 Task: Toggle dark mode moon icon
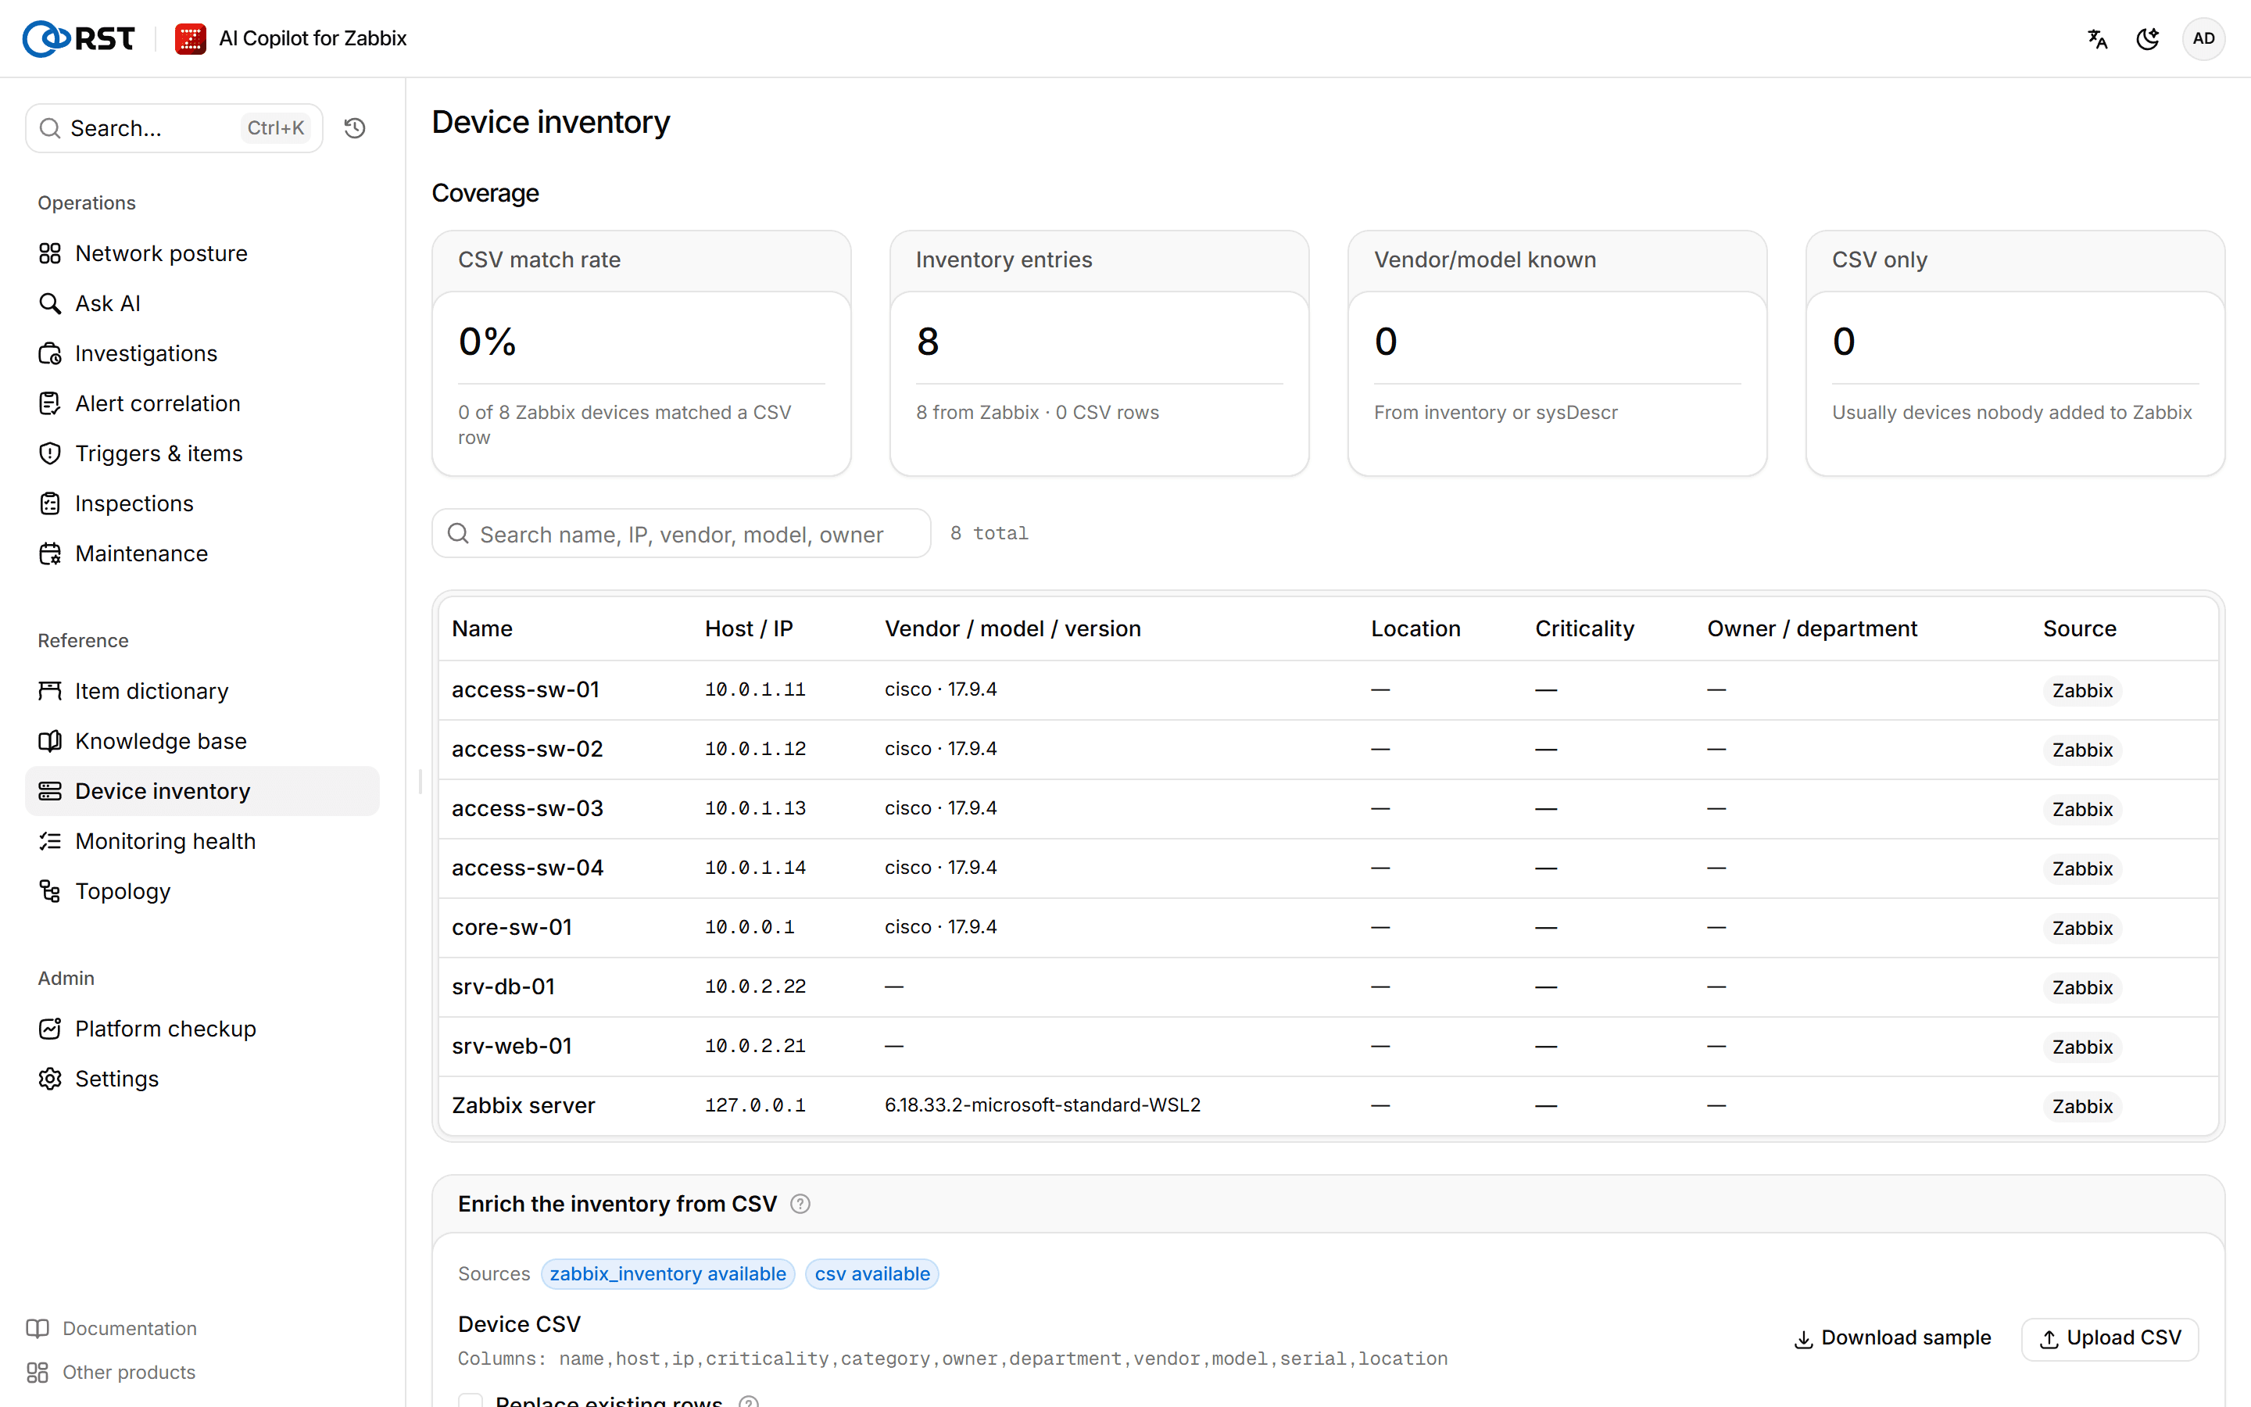(2148, 38)
